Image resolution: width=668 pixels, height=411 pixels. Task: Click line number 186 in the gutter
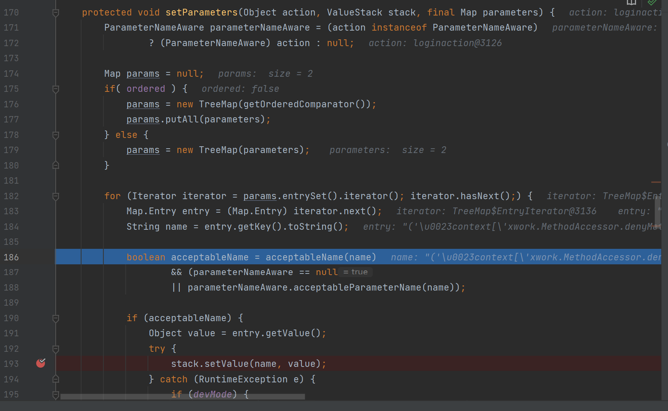(11, 257)
